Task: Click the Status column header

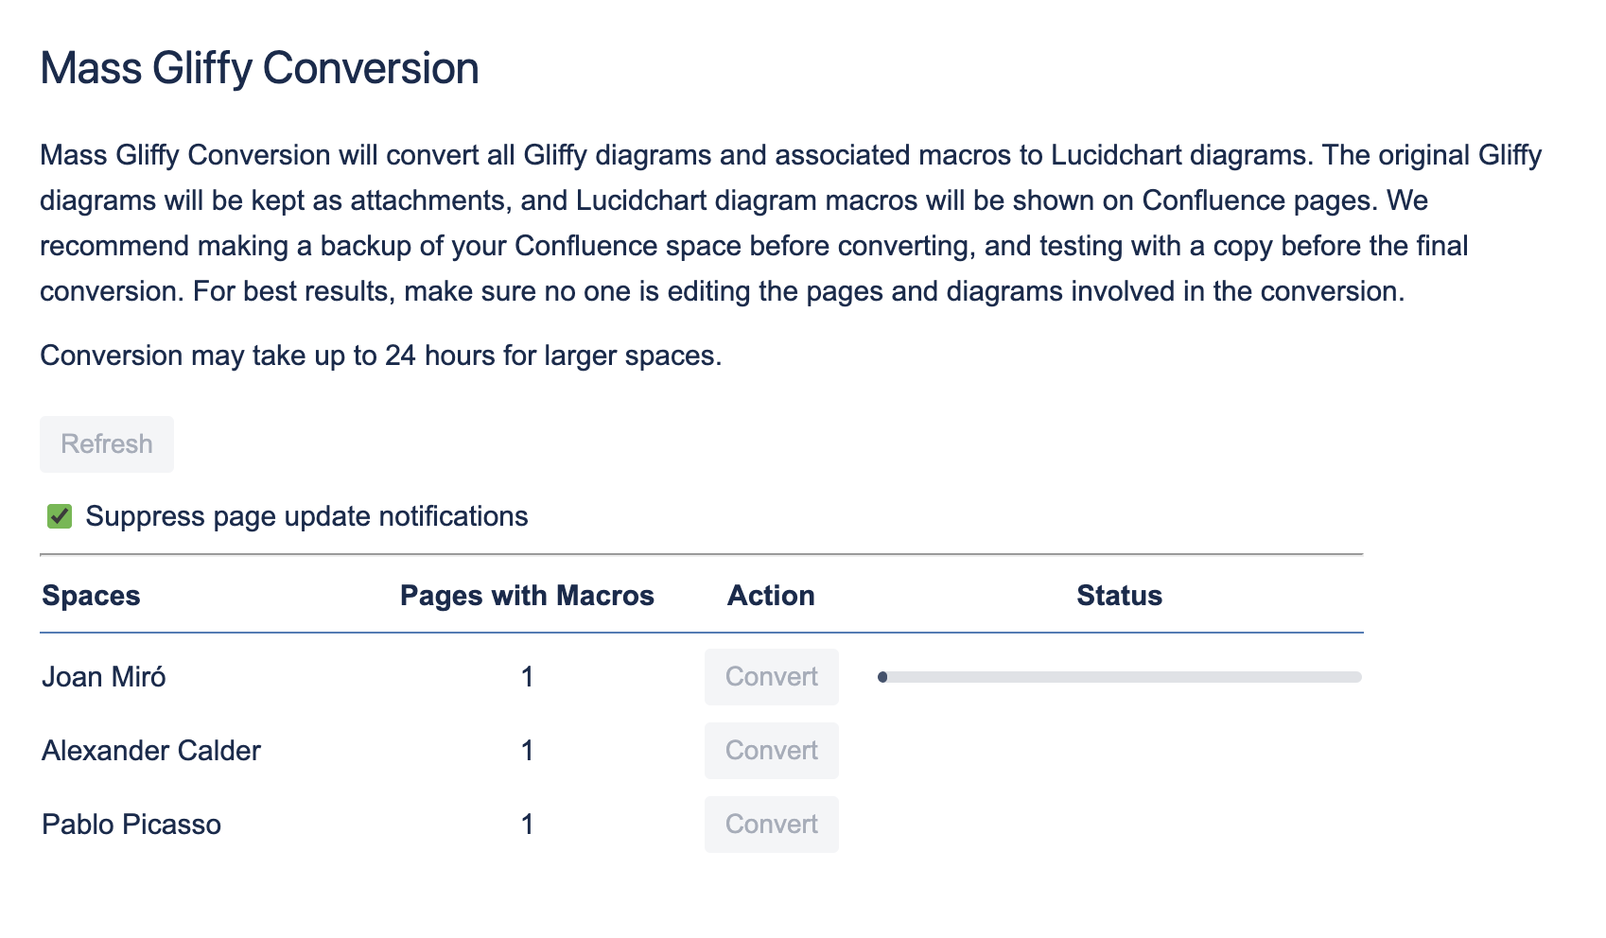Action: 1119,596
